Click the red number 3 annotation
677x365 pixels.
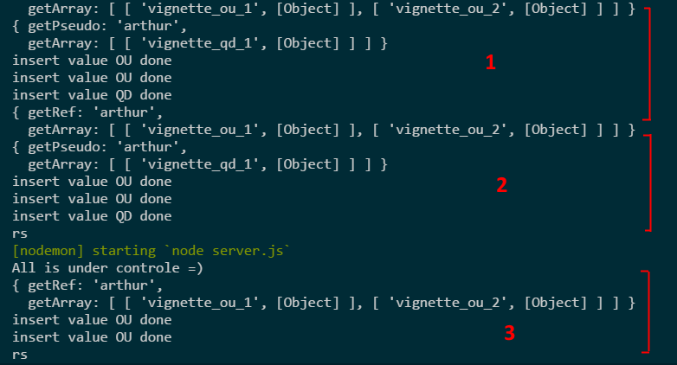pyautogui.click(x=509, y=333)
